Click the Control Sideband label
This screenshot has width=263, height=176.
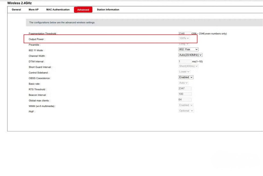coord(39,73)
